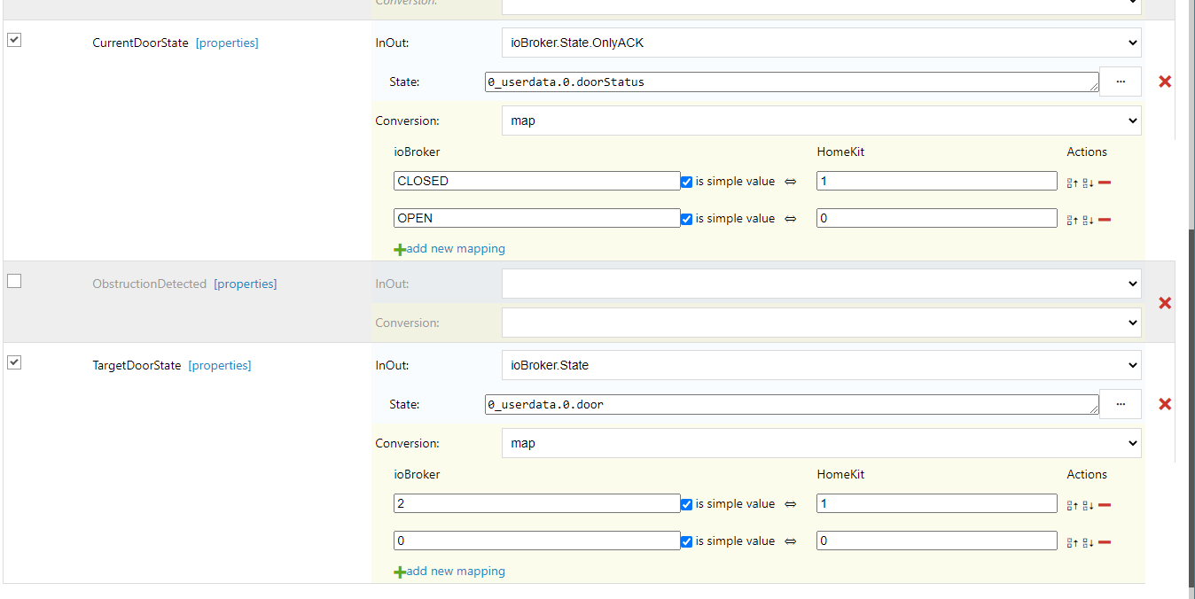Screen dimensions: 1195x599
Task: Open CurrentDoorState properties link
Action: point(227,43)
